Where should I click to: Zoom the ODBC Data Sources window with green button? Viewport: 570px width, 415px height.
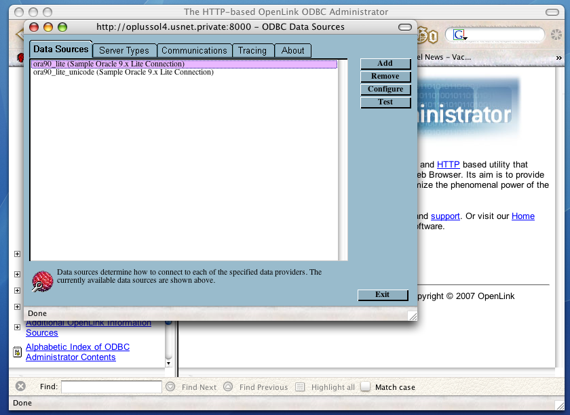click(62, 27)
